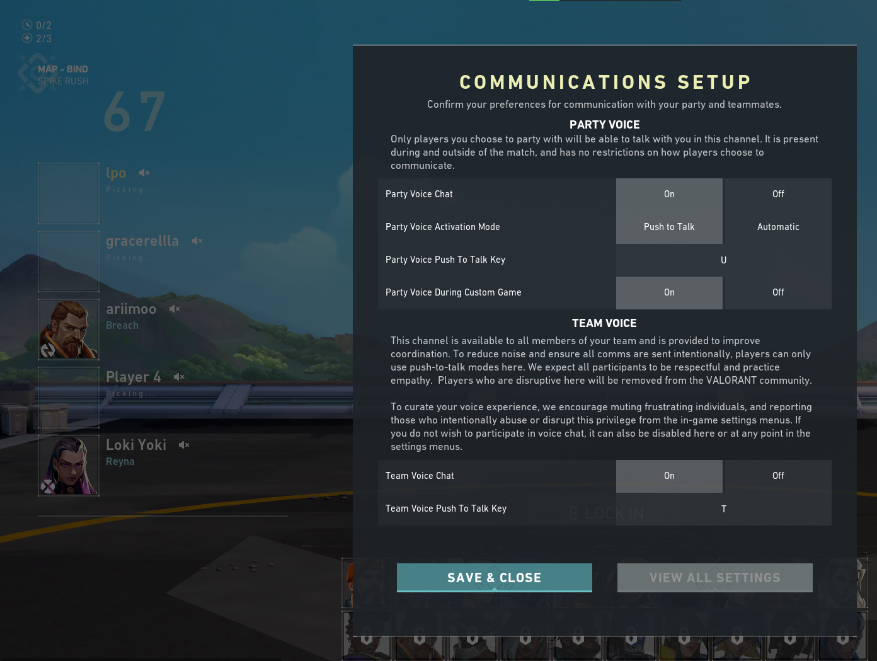Click the Party Voice Chat label
Viewport: 877px width, 661px height.
click(419, 194)
